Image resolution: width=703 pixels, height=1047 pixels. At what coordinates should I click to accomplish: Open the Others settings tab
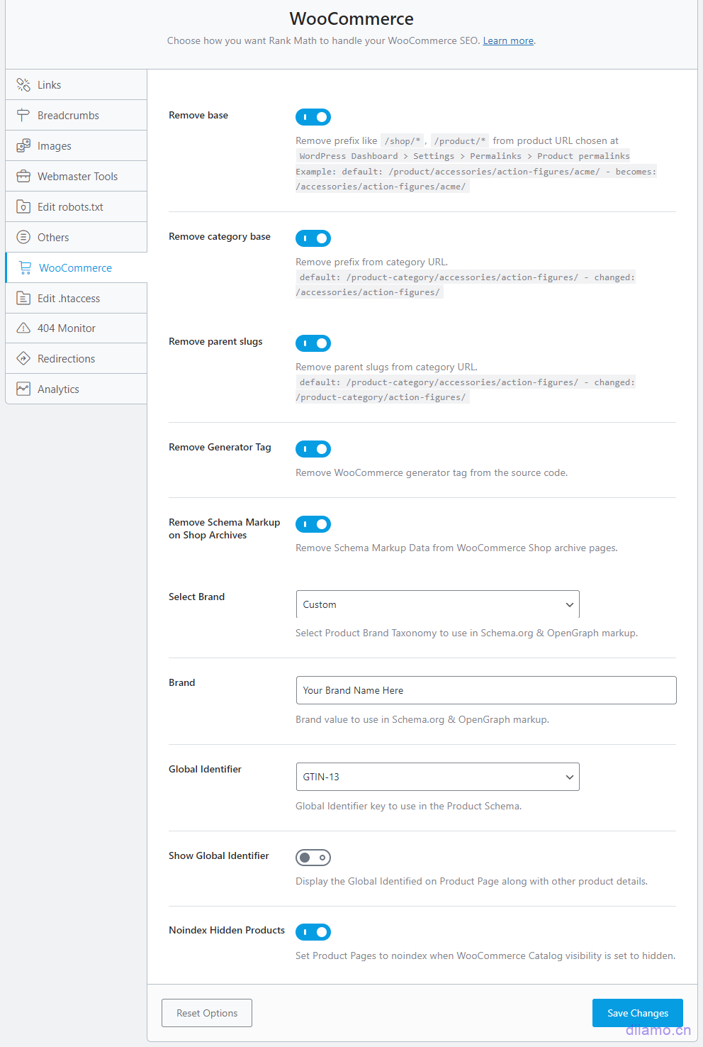point(53,238)
